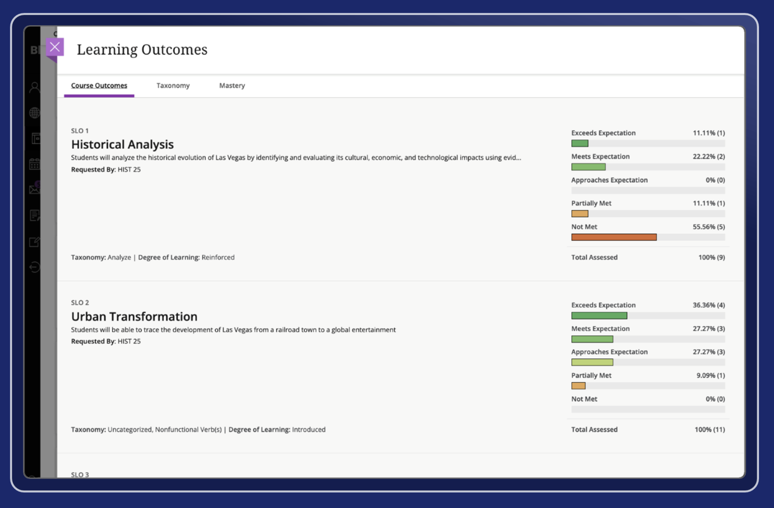
Task: Click the globe Institution Page icon
Action: click(x=35, y=113)
